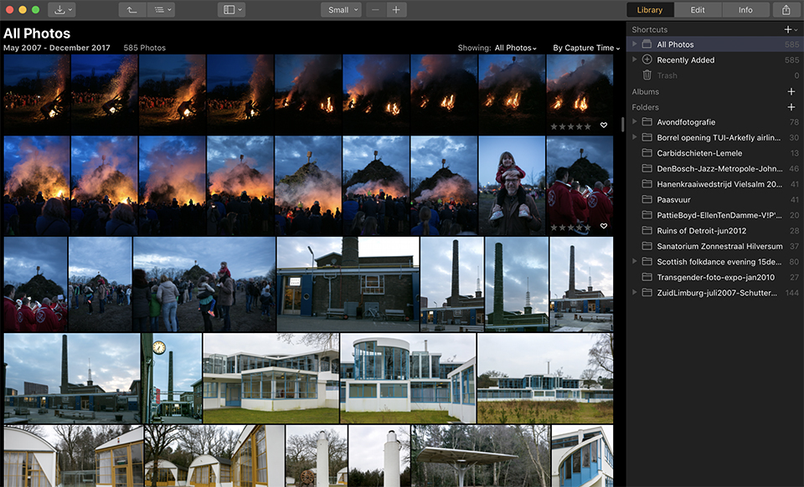This screenshot has width=804, height=487.
Task: Click the '585 Photos' count text
Action: click(145, 48)
